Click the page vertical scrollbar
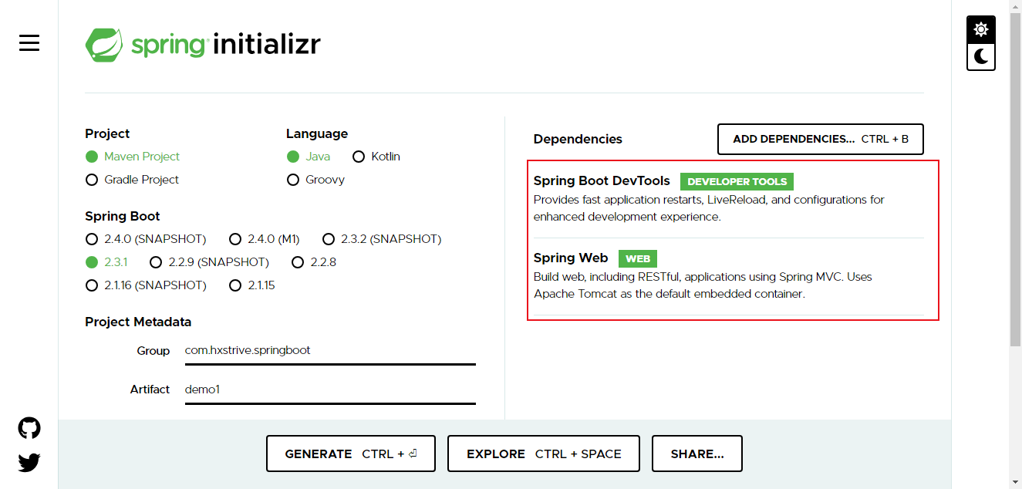The width and height of the screenshot is (1022, 489). (1015, 231)
